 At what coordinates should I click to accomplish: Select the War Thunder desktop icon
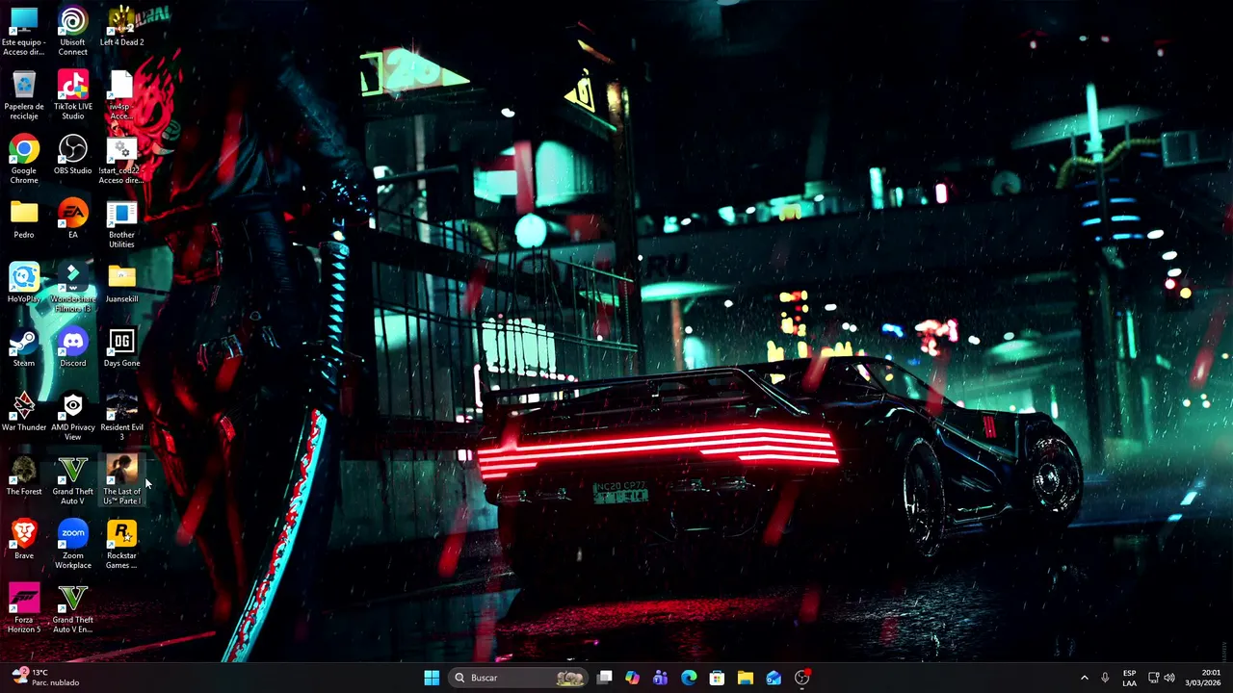[x=24, y=412]
